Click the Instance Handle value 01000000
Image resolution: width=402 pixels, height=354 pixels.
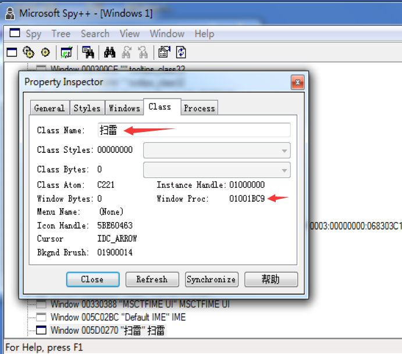247,185
